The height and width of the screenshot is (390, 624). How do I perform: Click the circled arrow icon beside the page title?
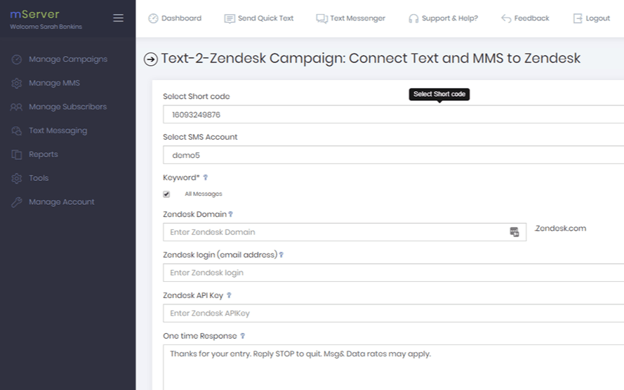click(150, 59)
